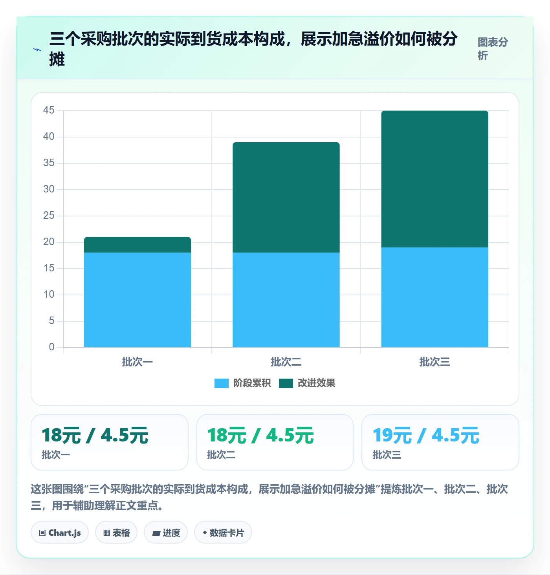Select the dark green bar segment for 批次二
This screenshot has width=550, height=575.
point(286,197)
